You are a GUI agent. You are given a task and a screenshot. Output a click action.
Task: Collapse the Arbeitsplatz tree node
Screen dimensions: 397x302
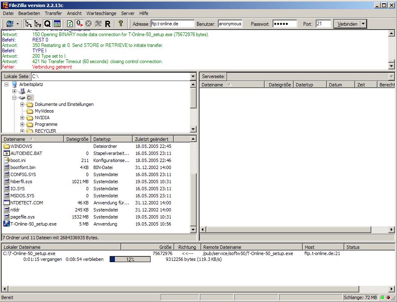[7, 84]
